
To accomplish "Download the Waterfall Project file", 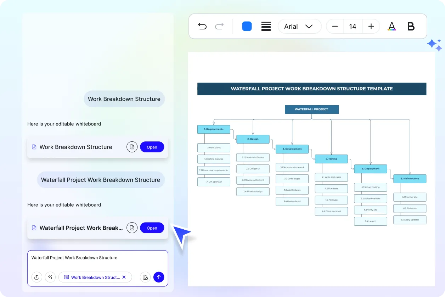I will [x=132, y=228].
